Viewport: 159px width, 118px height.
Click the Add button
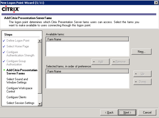[100, 62]
